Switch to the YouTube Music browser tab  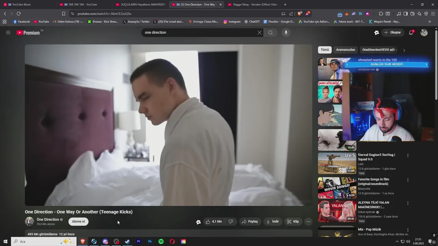27,4
